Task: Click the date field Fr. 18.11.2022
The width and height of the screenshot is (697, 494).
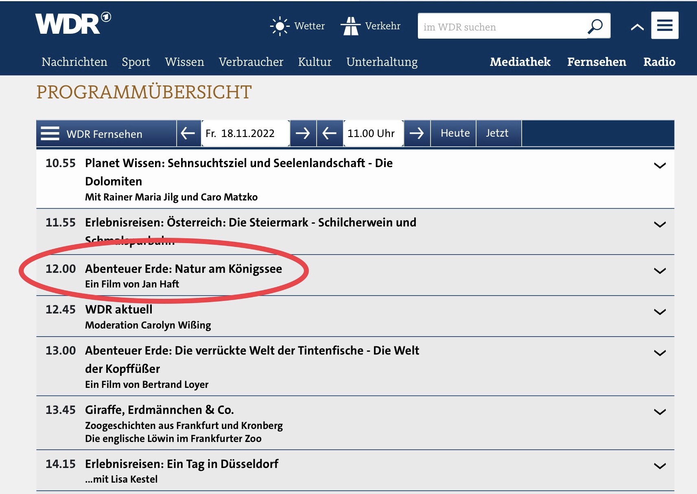Action: pyautogui.click(x=245, y=133)
